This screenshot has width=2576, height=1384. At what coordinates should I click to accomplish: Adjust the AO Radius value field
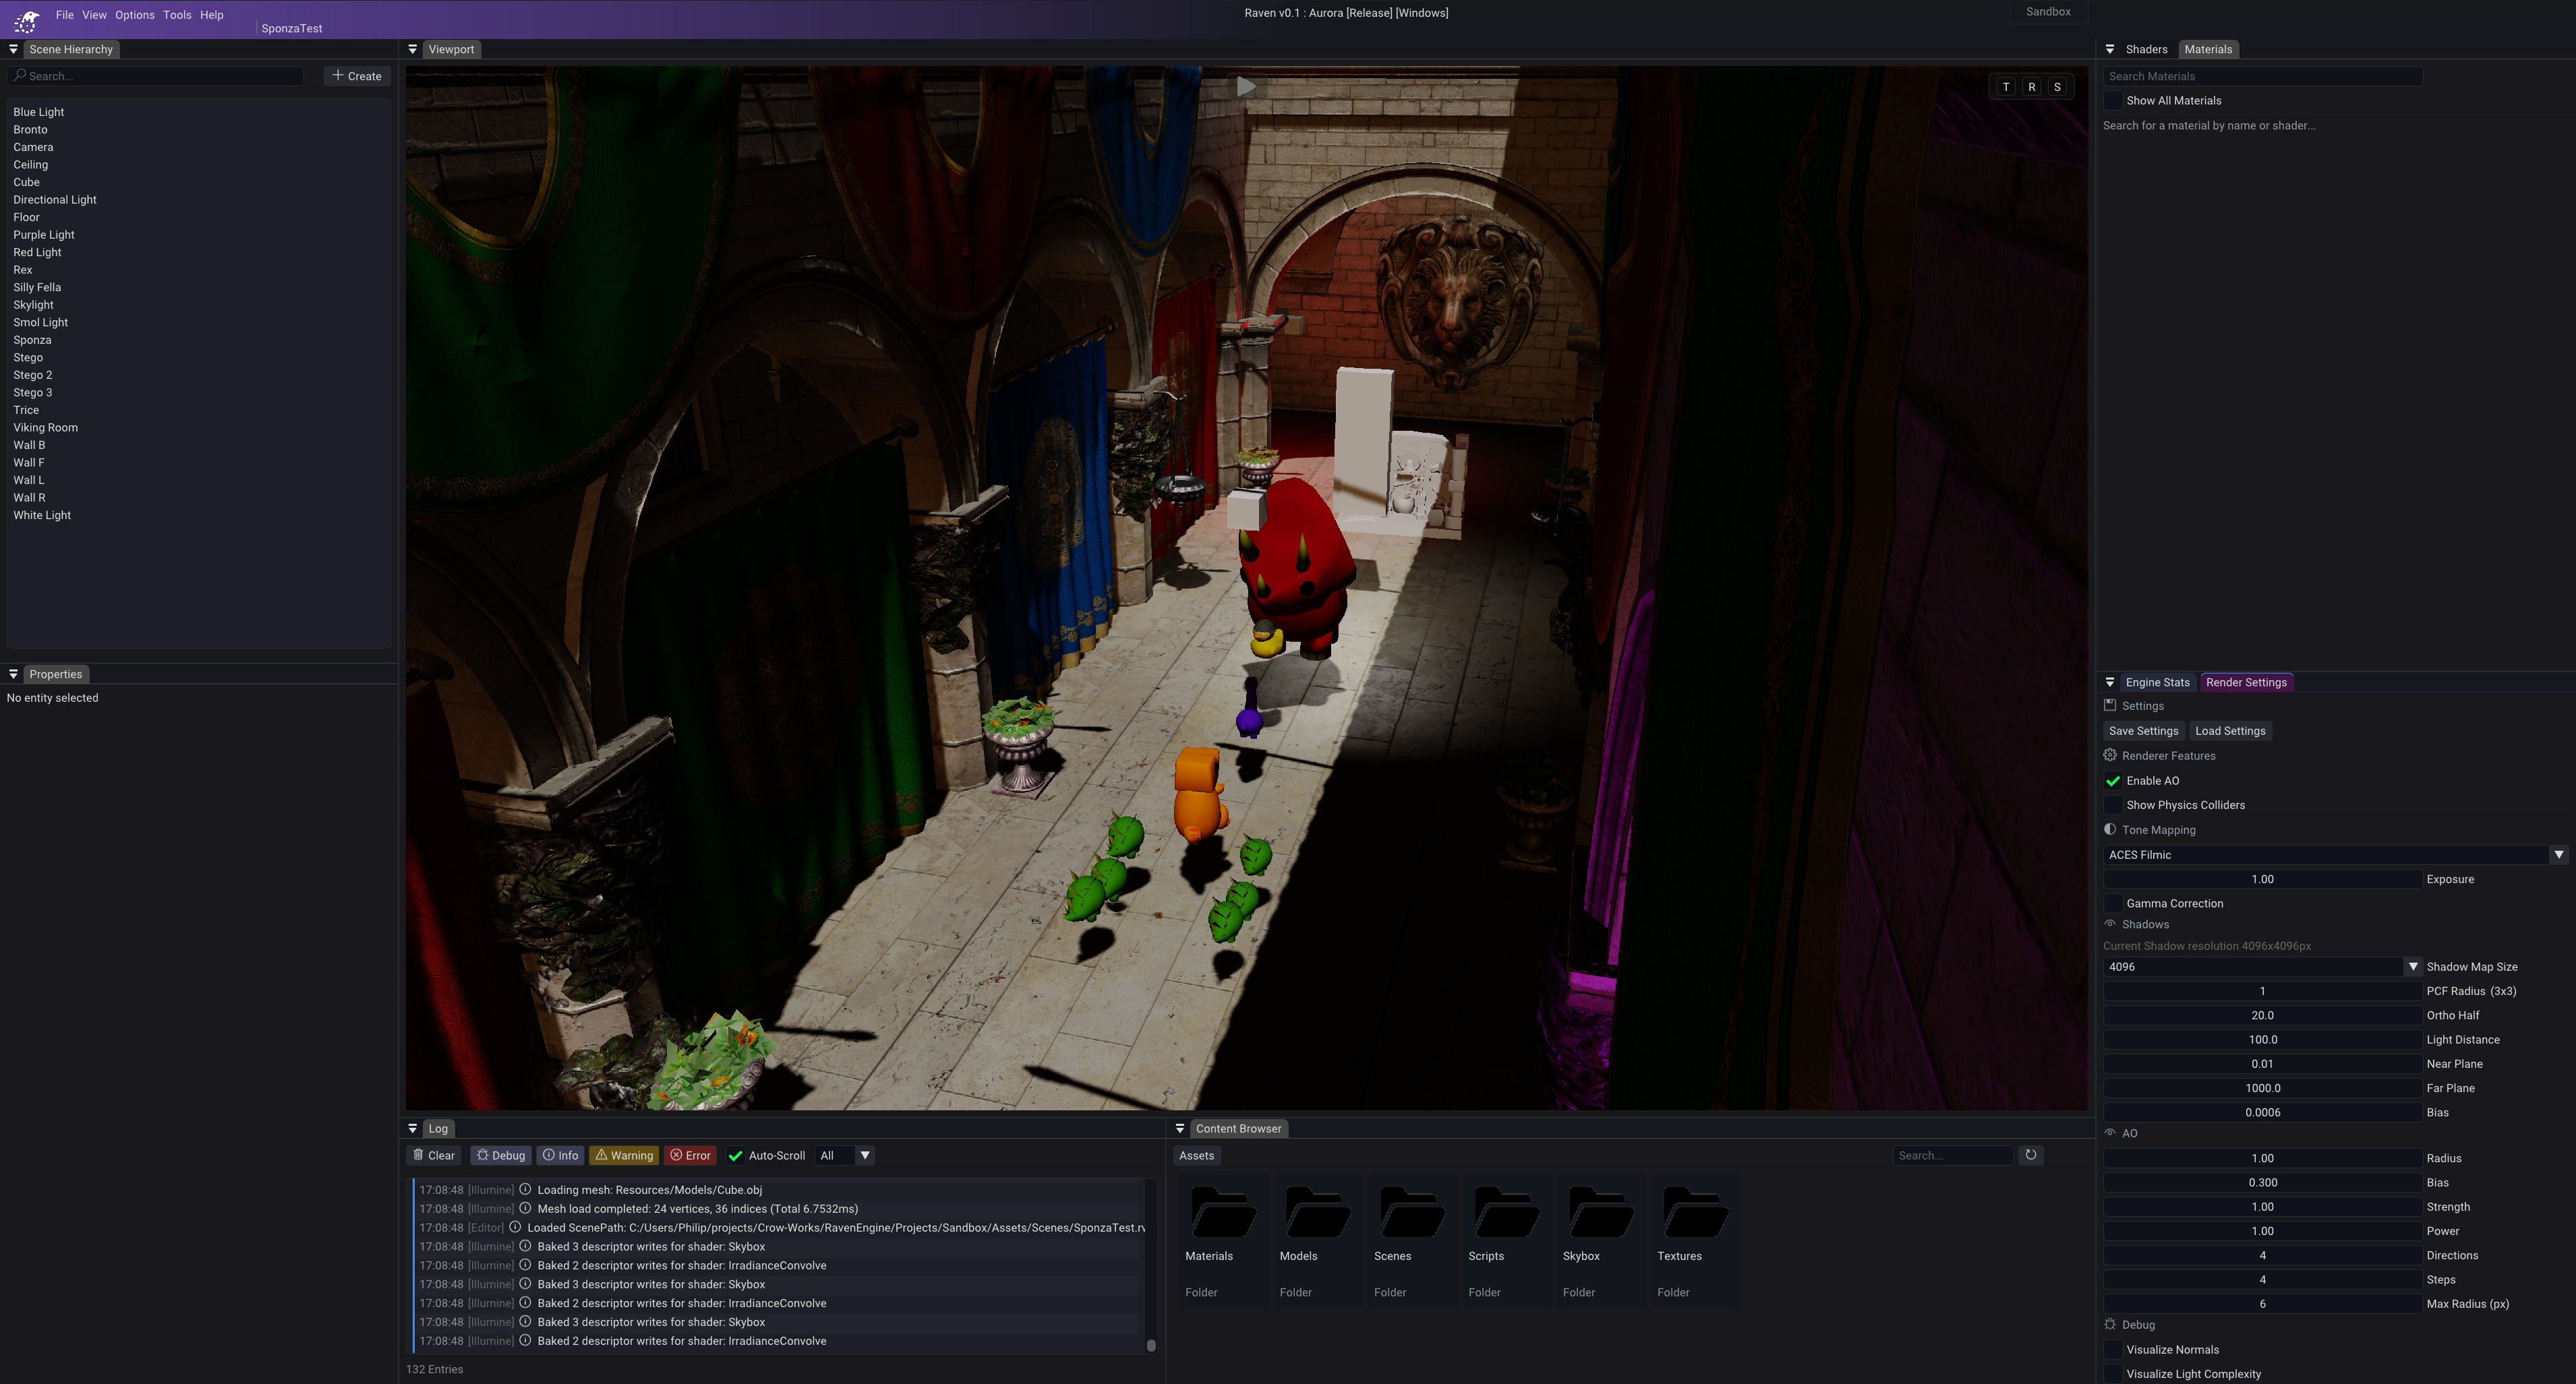coord(2262,1158)
